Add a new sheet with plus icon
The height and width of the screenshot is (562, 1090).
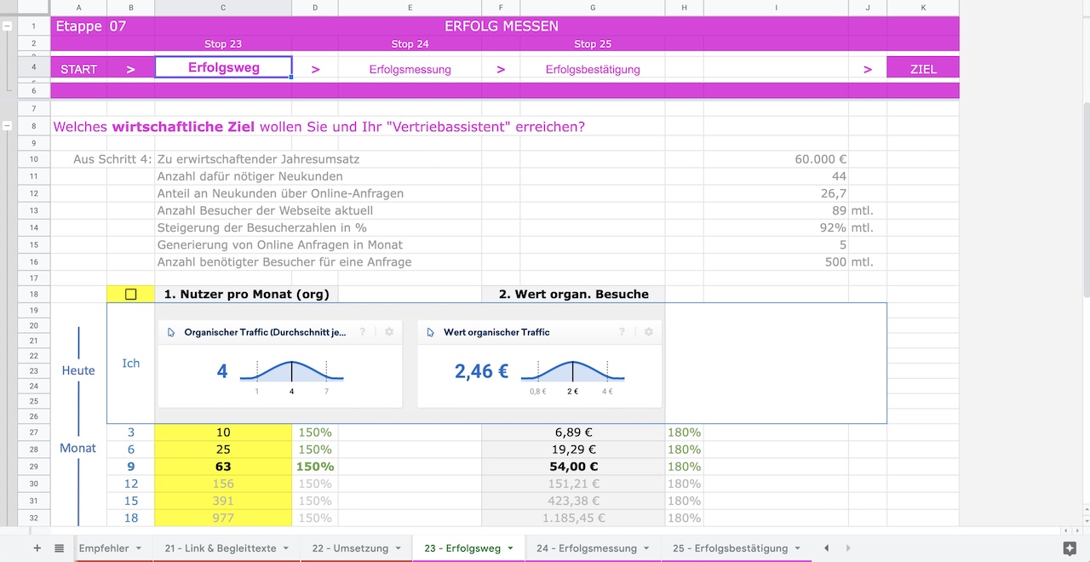click(37, 548)
